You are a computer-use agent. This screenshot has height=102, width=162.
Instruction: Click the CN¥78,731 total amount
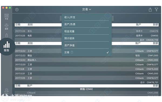pyautogui.click(x=152, y=83)
